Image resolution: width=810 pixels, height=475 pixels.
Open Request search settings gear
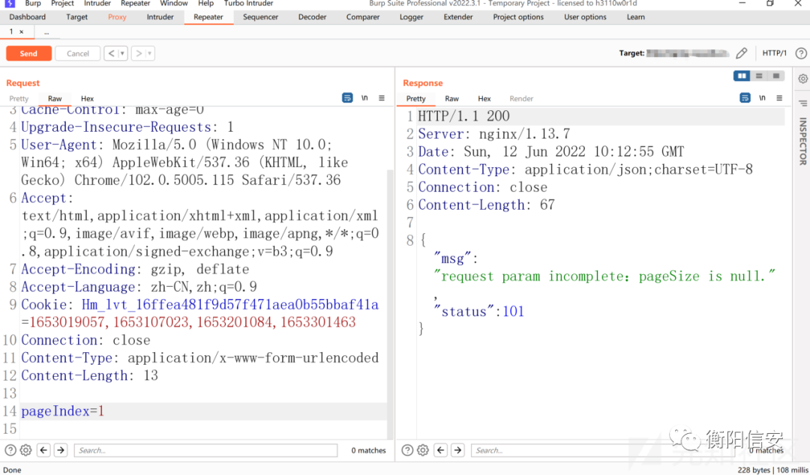(x=25, y=450)
